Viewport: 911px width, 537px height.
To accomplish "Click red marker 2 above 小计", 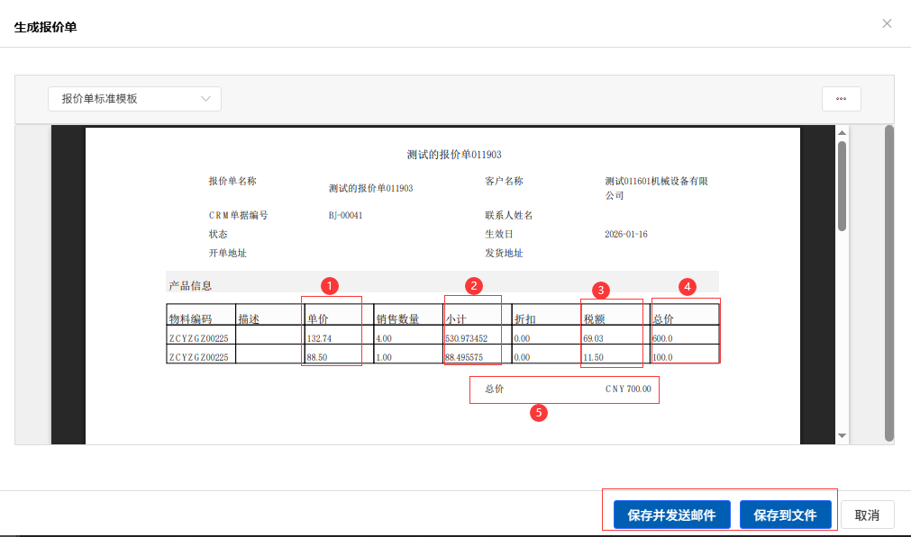I will tap(473, 286).
